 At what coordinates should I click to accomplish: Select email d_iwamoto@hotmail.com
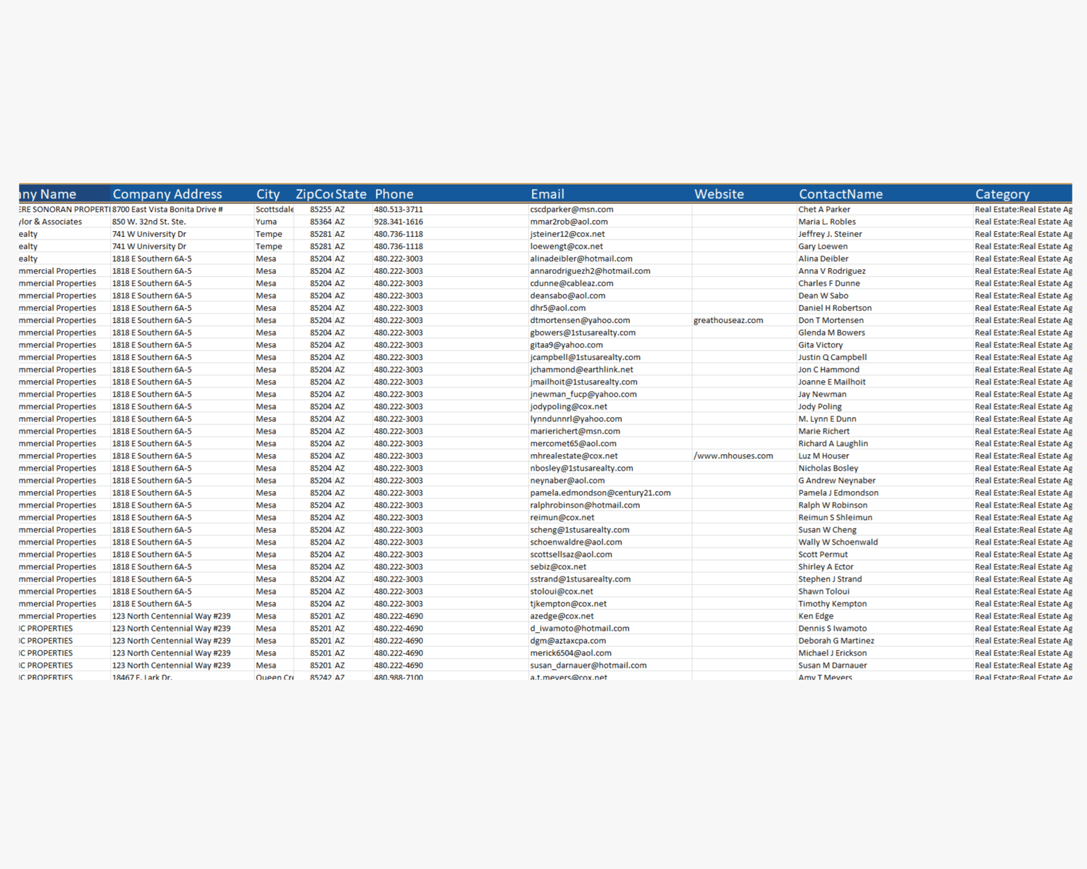(580, 628)
